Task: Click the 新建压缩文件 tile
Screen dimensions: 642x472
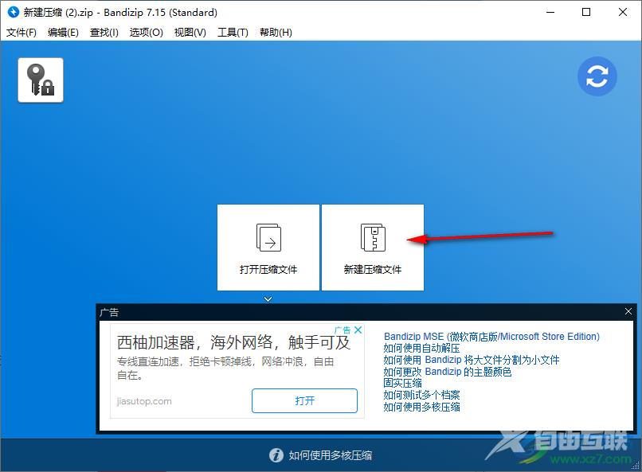Action: click(x=373, y=248)
